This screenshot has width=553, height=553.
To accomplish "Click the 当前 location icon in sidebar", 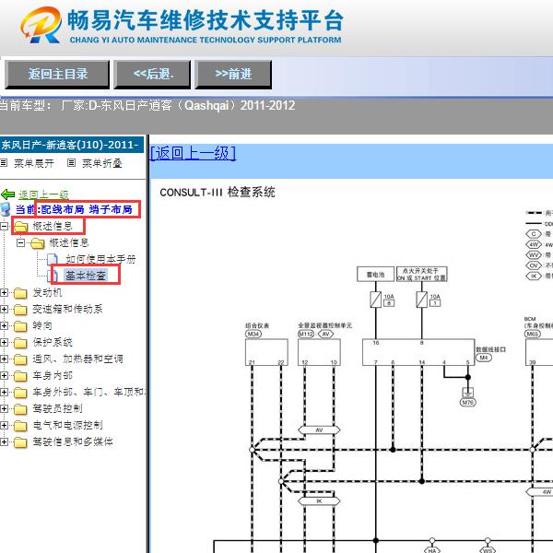I will (6, 209).
